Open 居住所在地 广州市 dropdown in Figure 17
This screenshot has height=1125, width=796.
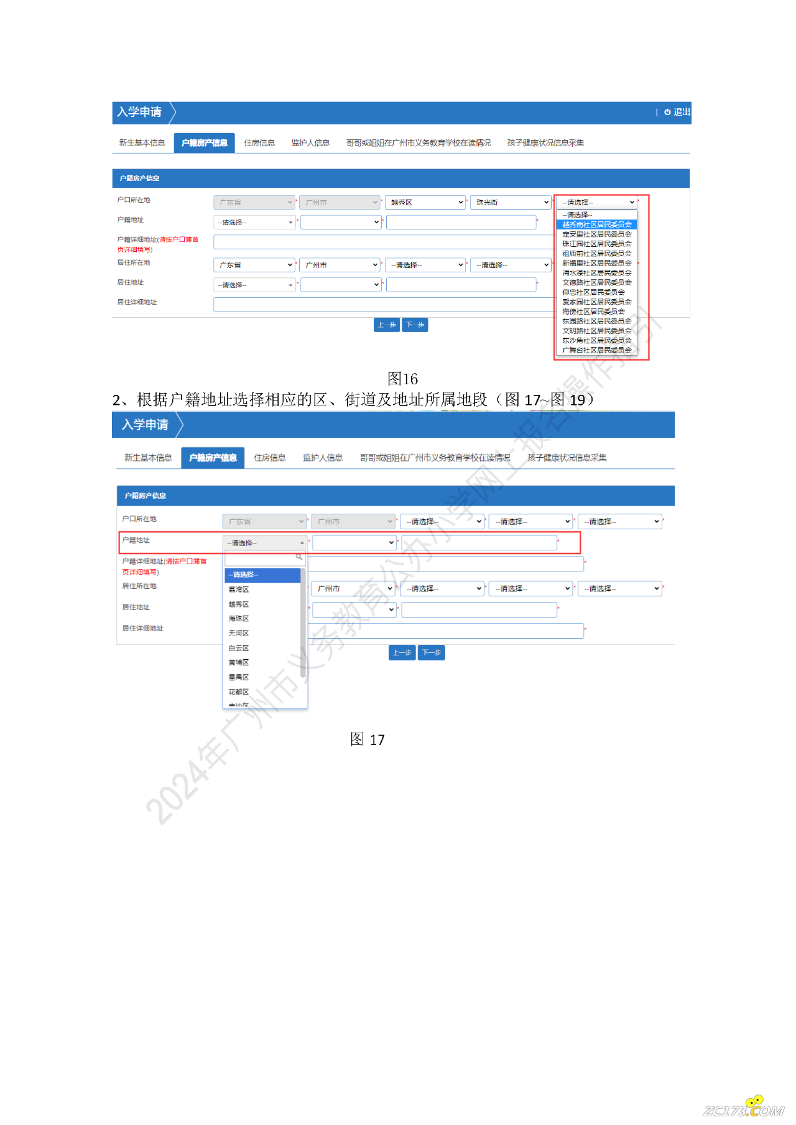pyautogui.click(x=353, y=588)
